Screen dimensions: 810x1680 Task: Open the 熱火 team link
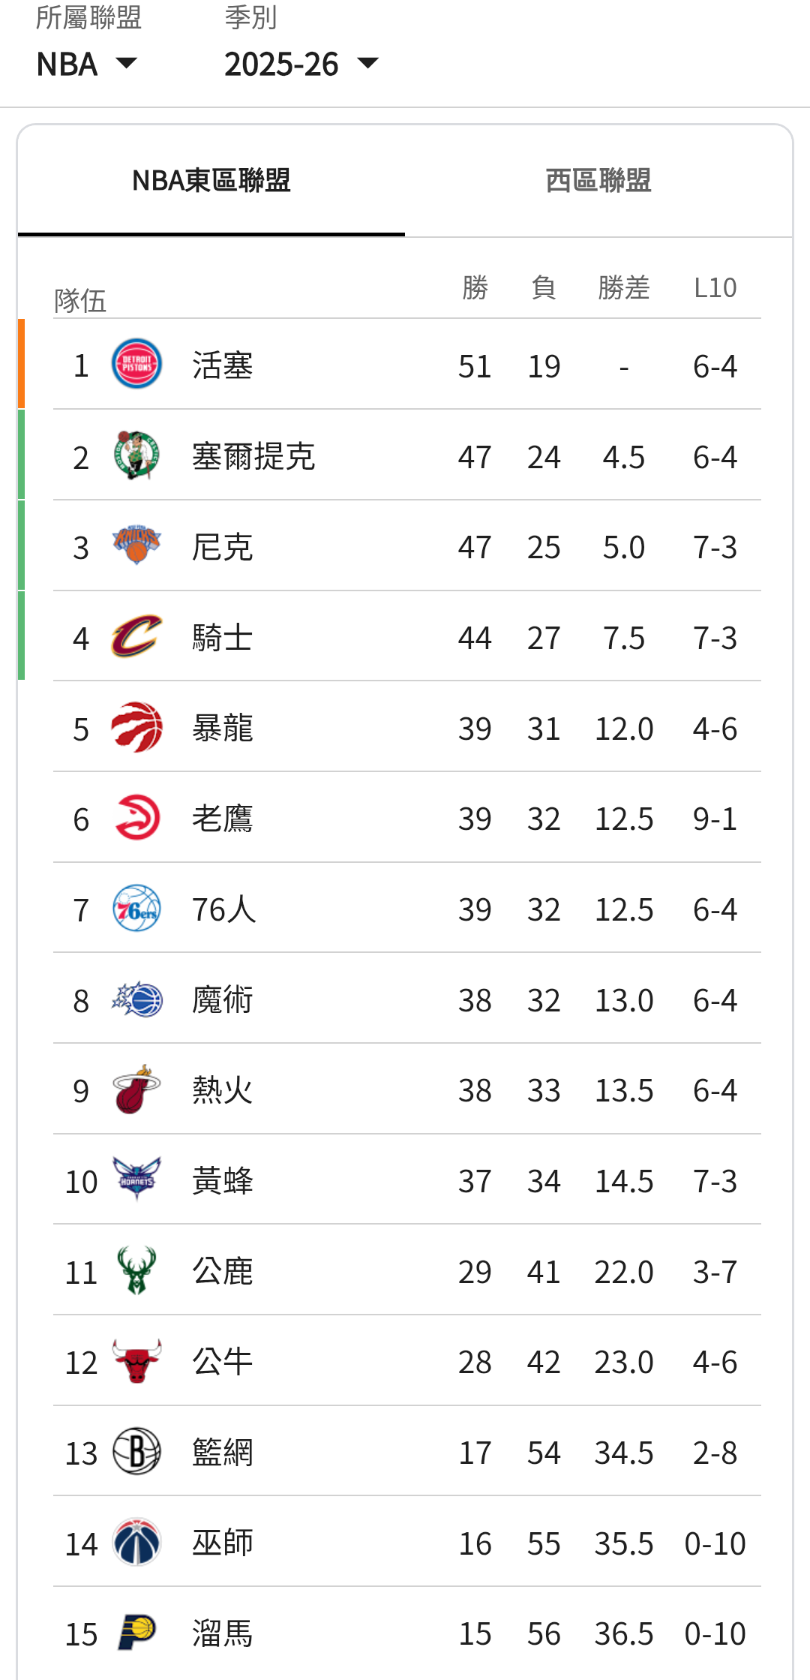[x=223, y=1090]
